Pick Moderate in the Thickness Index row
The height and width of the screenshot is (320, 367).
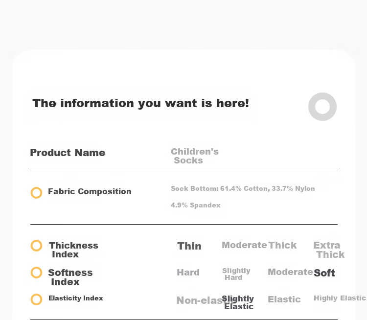tap(244, 245)
